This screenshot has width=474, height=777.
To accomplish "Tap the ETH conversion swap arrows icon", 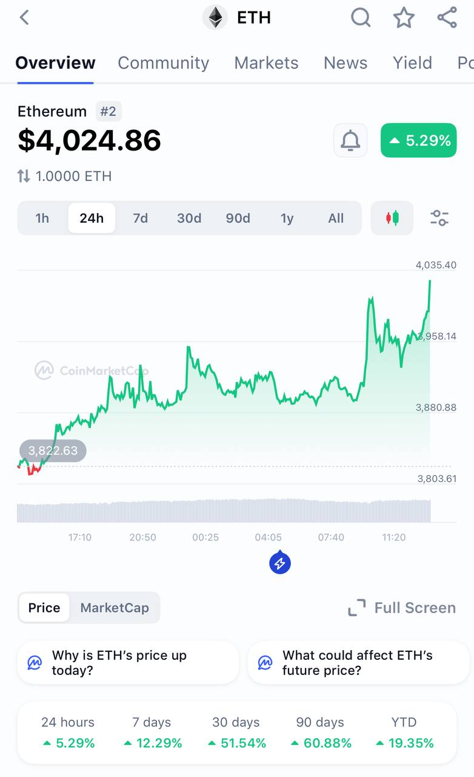I will 24,177.
